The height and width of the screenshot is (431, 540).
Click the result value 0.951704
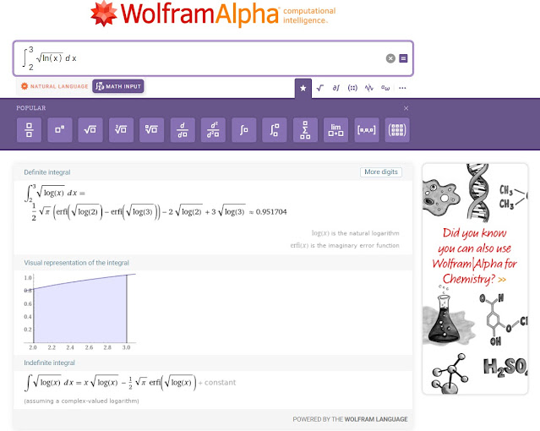click(271, 212)
